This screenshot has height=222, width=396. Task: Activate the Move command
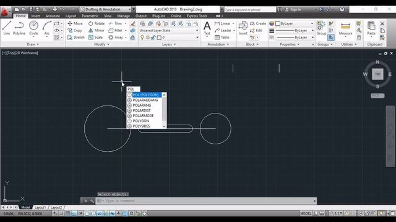tap(75, 23)
